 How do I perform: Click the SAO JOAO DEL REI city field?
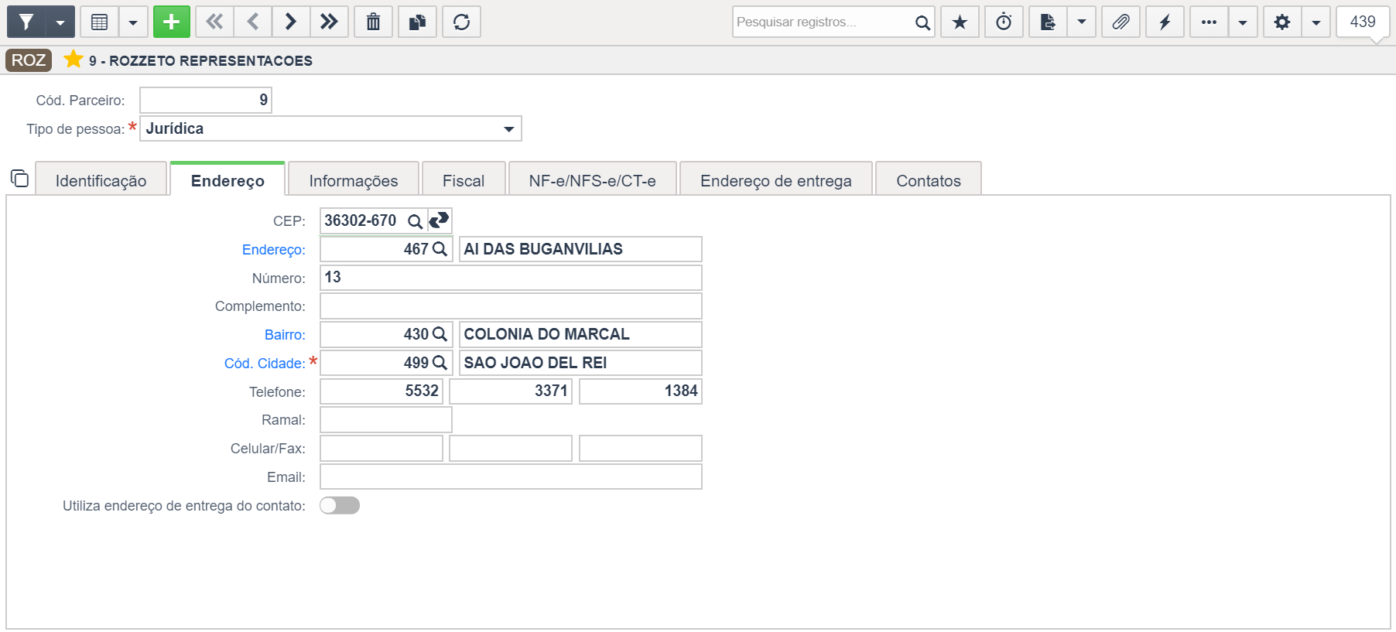click(580, 363)
